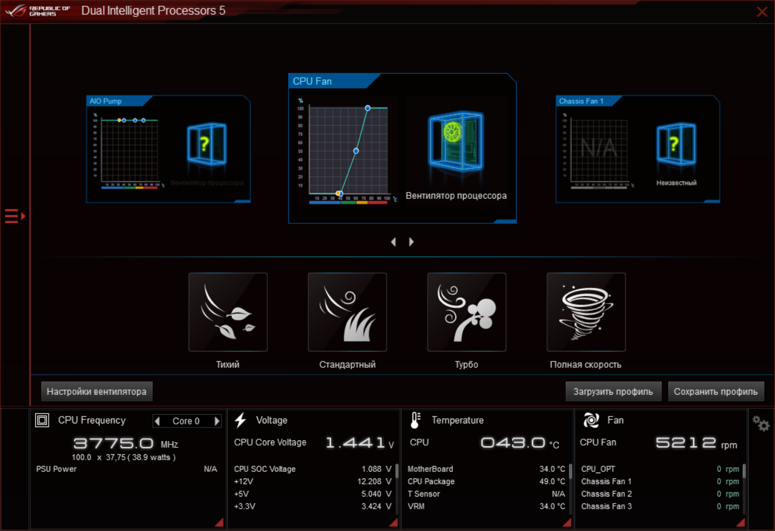775x531 pixels.
Task: Click the CPU_OPT fan row
Action: [660, 469]
